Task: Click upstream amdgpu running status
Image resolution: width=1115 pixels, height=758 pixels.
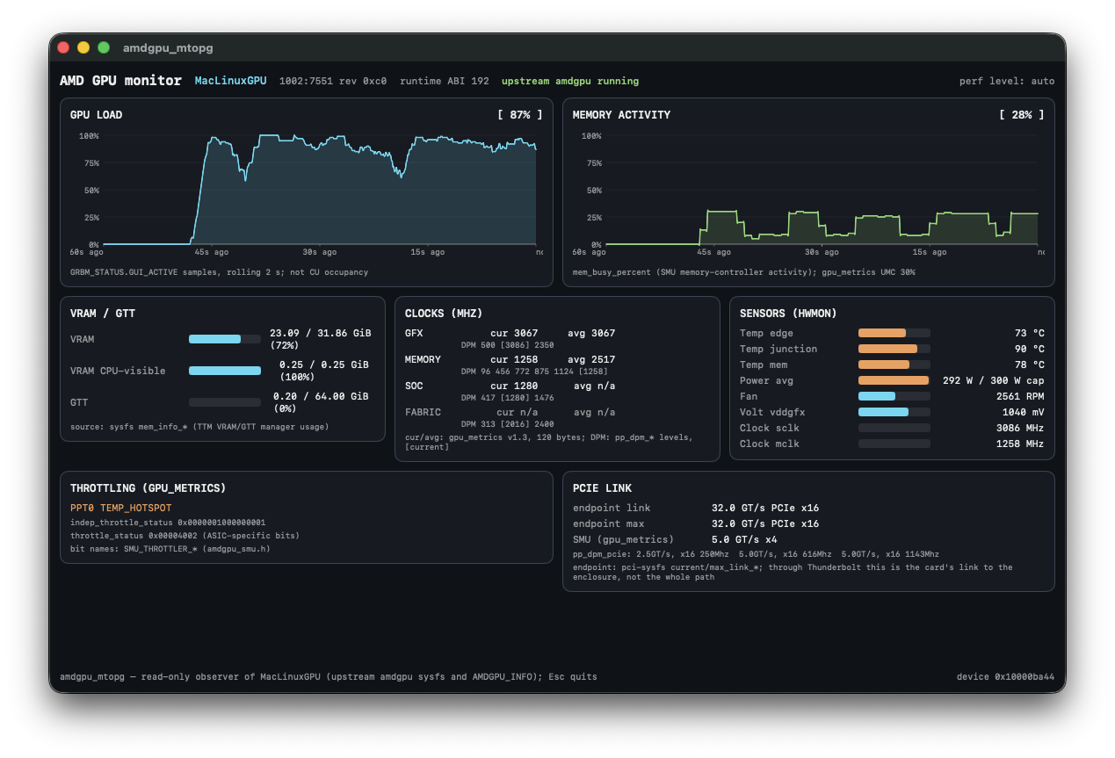Action: (x=570, y=81)
